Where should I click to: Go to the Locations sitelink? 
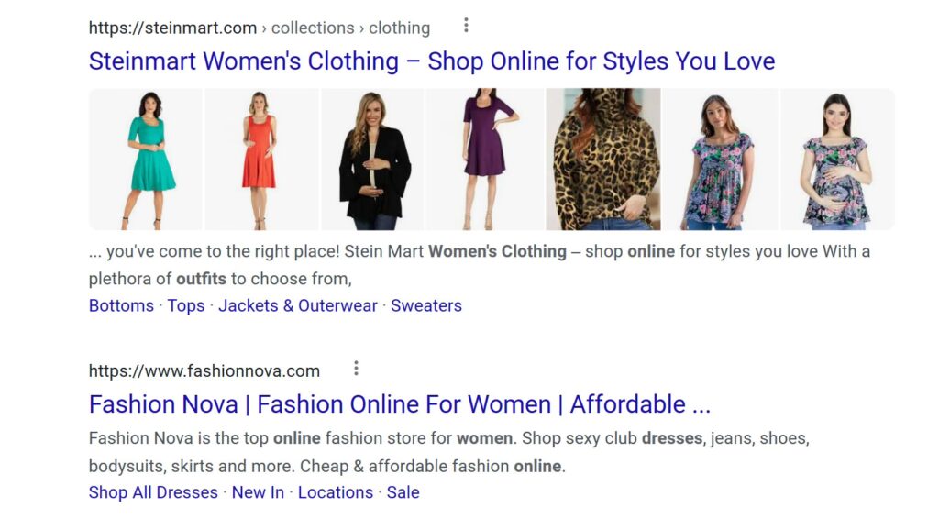336,492
